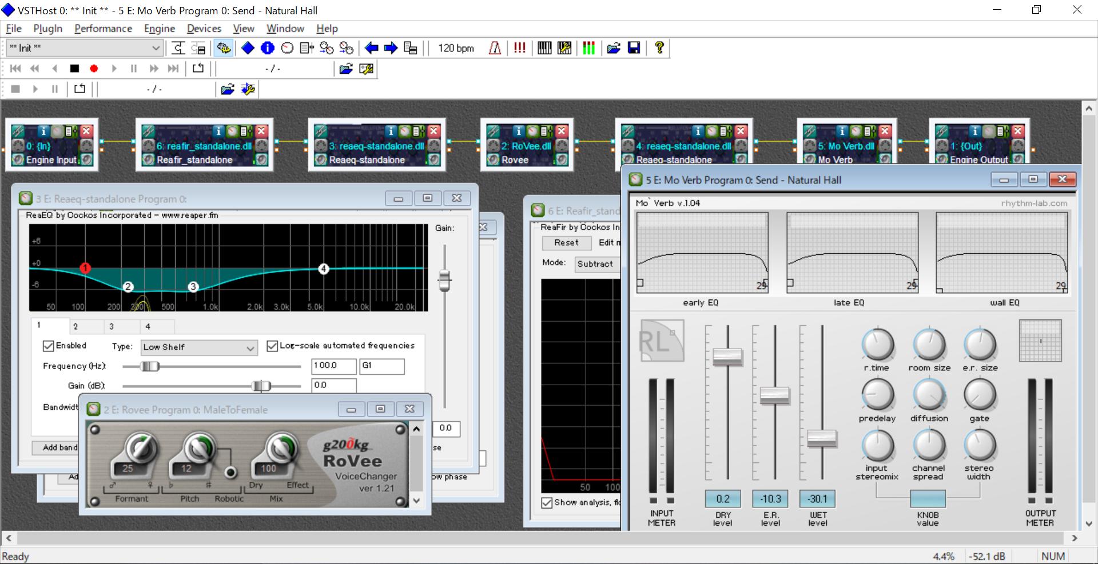Click the ReaEQ Gain (dB) slider handle
The width and height of the screenshot is (1098, 564).
pos(261,386)
